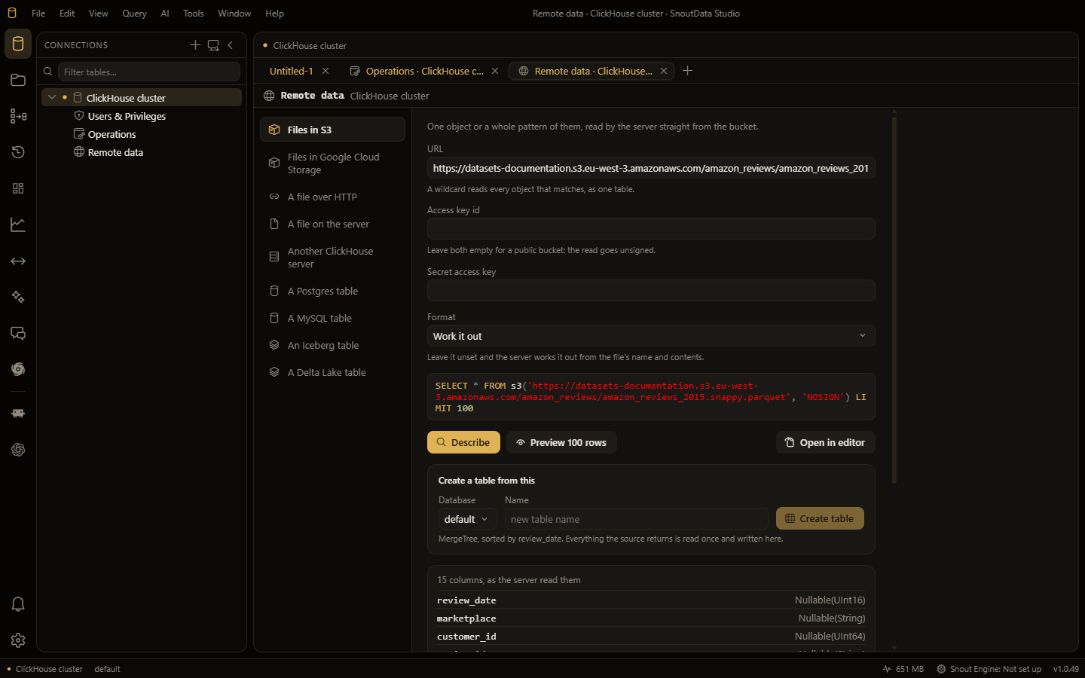Close the Operations · ClickHouse tab
Screen dimensions: 1085x678
(x=495, y=71)
